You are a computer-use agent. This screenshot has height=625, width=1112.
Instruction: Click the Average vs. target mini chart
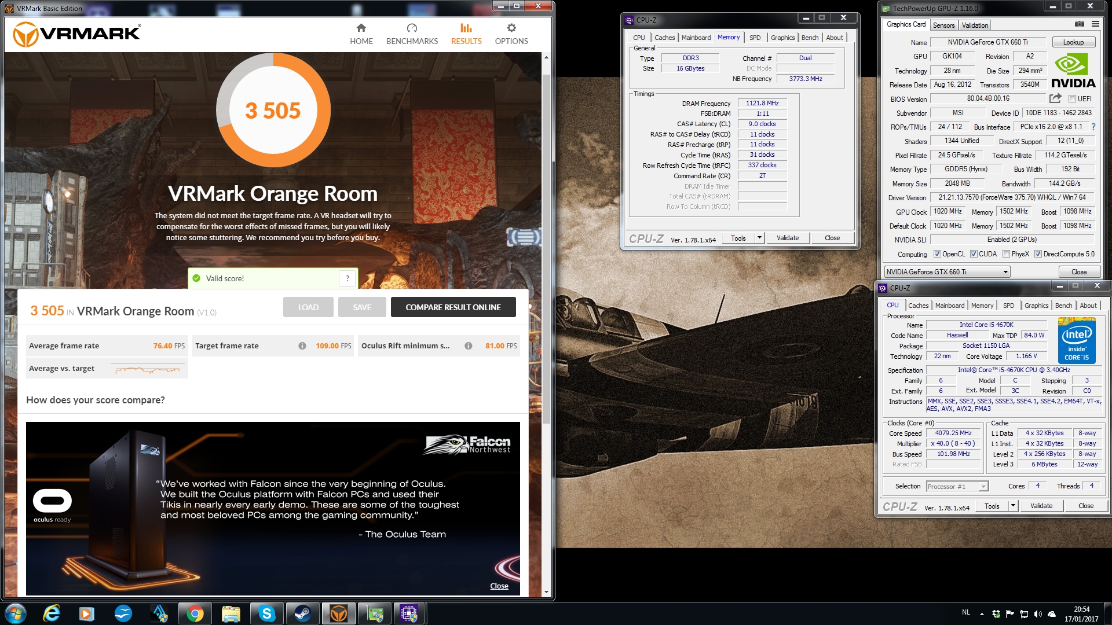(148, 369)
